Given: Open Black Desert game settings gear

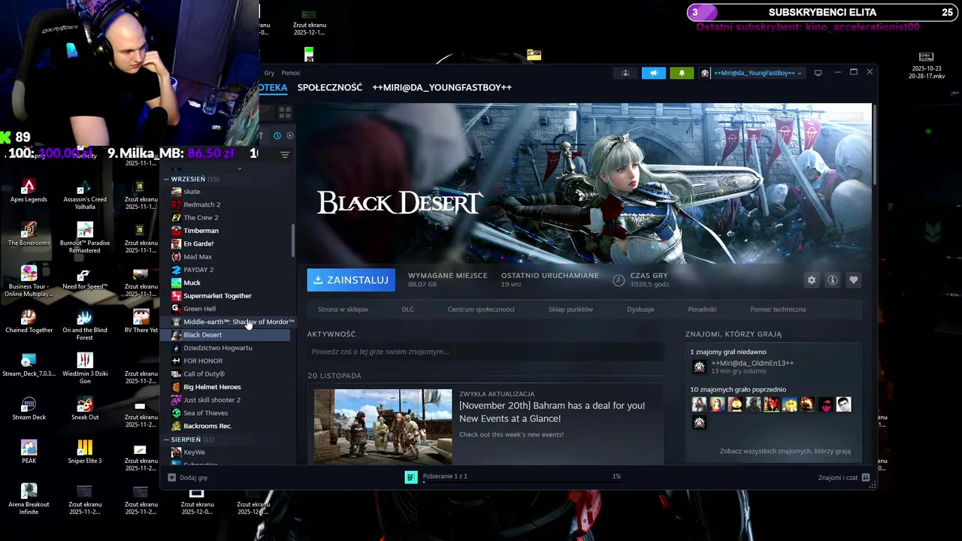Looking at the screenshot, I should [x=811, y=280].
